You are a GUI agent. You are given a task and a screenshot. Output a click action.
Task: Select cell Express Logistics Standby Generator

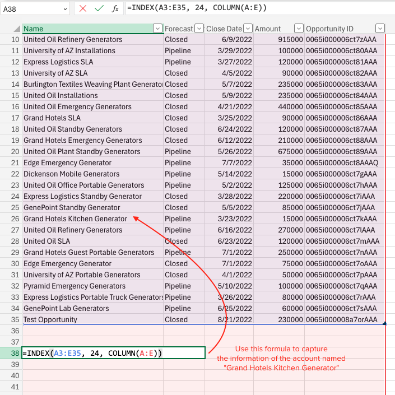tap(92, 196)
